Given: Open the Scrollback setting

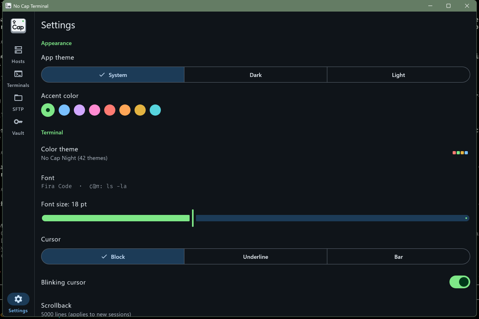Looking at the screenshot, I should pos(255,309).
